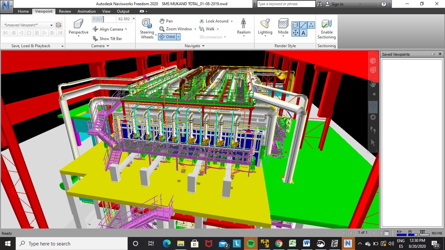Toggle Text render button (A)

[303, 33]
